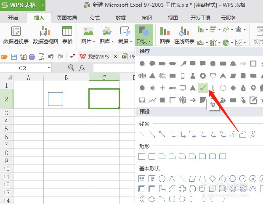The height and width of the screenshot is (204, 263).
Task: Insert a PivotChart (数据透视图)
Action: tap(45, 35)
